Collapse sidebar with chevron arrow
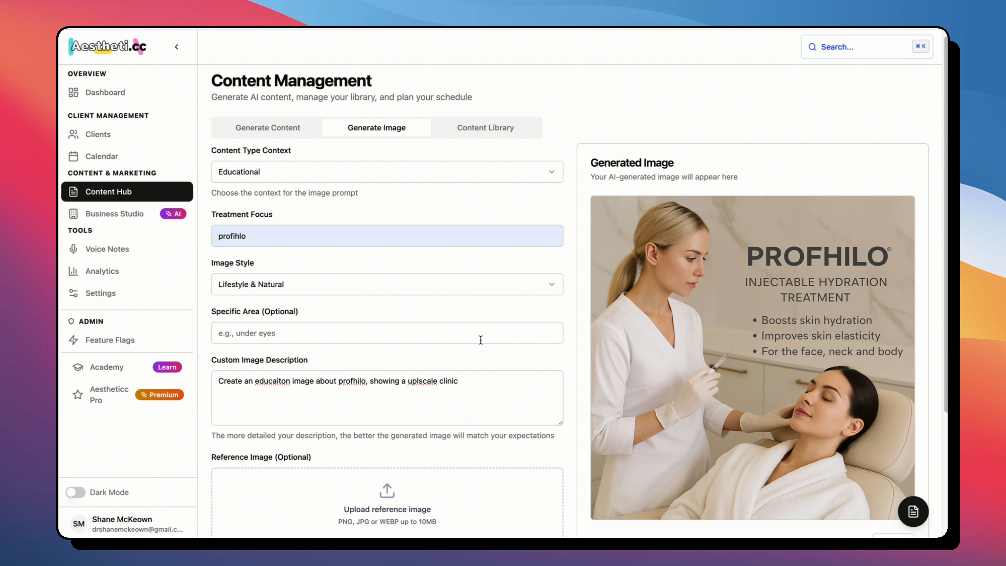Screen dimensions: 1006x566 [x=177, y=47]
